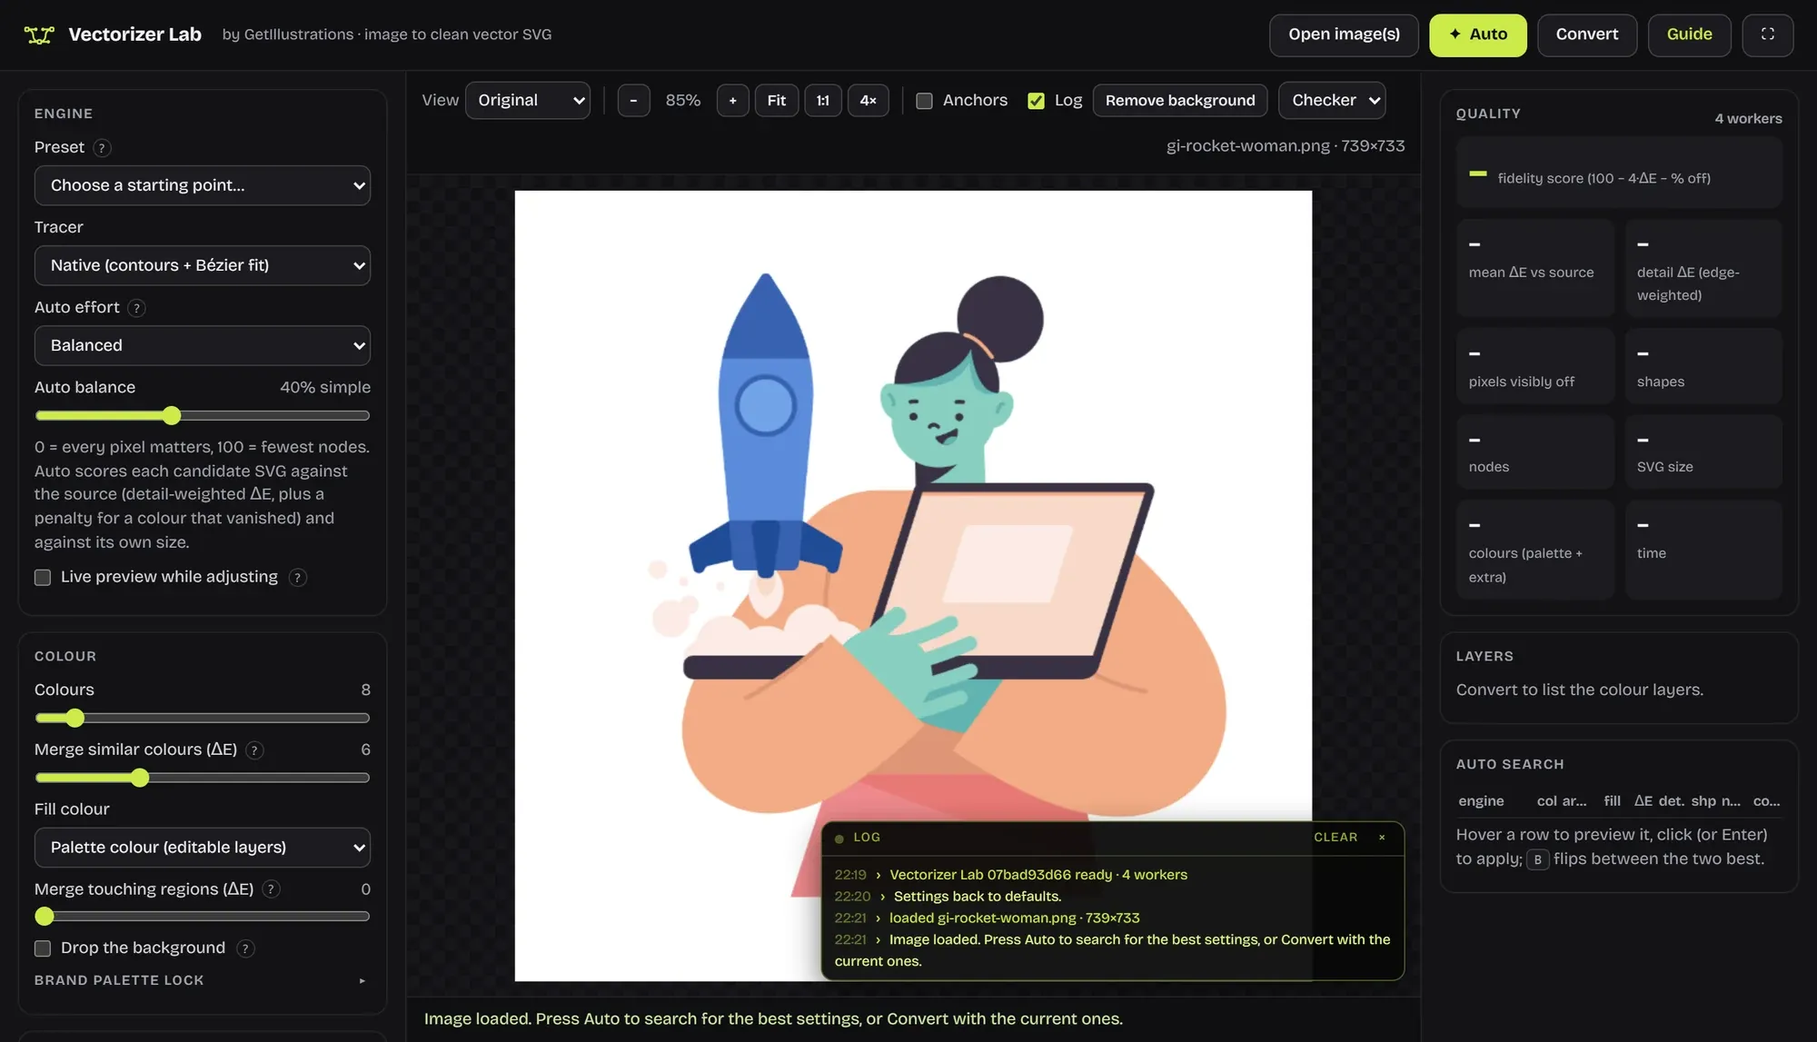
Task: Set zoom to 1:1
Action: 822,100
